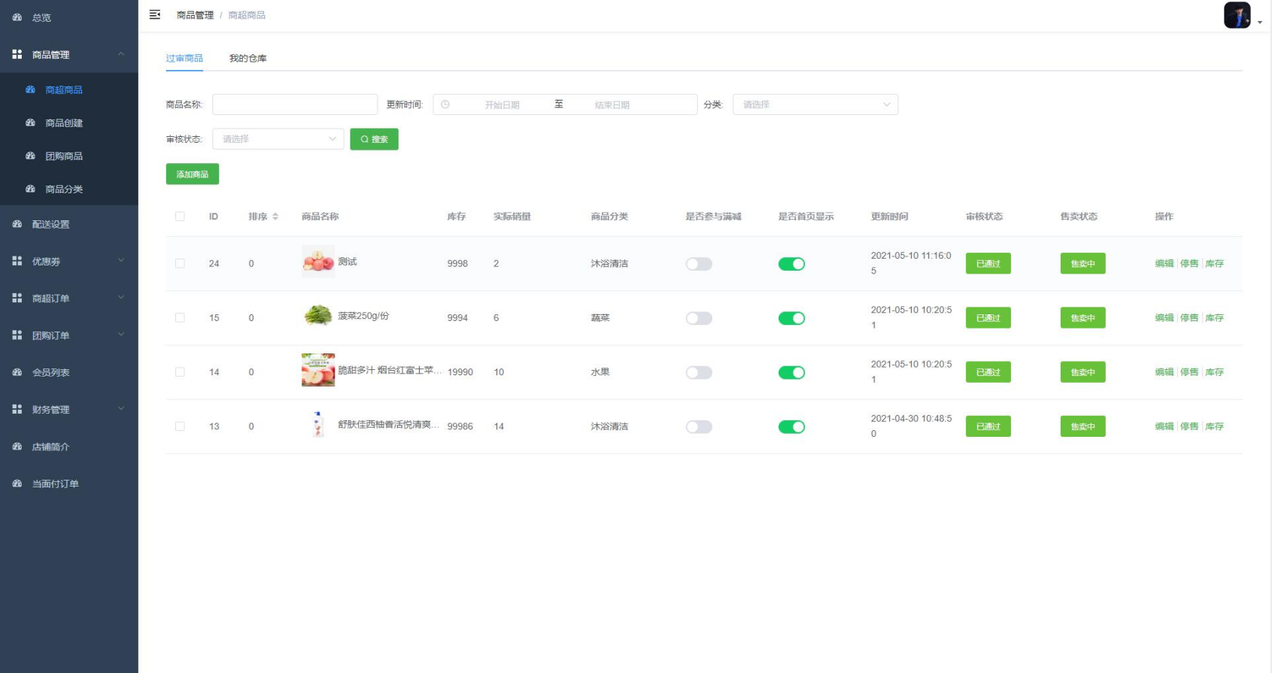Open the 分类 category dropdown
This screenshot has height=673, width=1272.
[x=815, y=105]
